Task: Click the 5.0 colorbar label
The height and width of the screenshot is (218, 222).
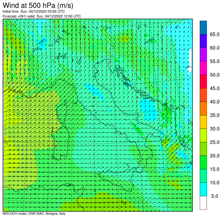Action: 215,196
